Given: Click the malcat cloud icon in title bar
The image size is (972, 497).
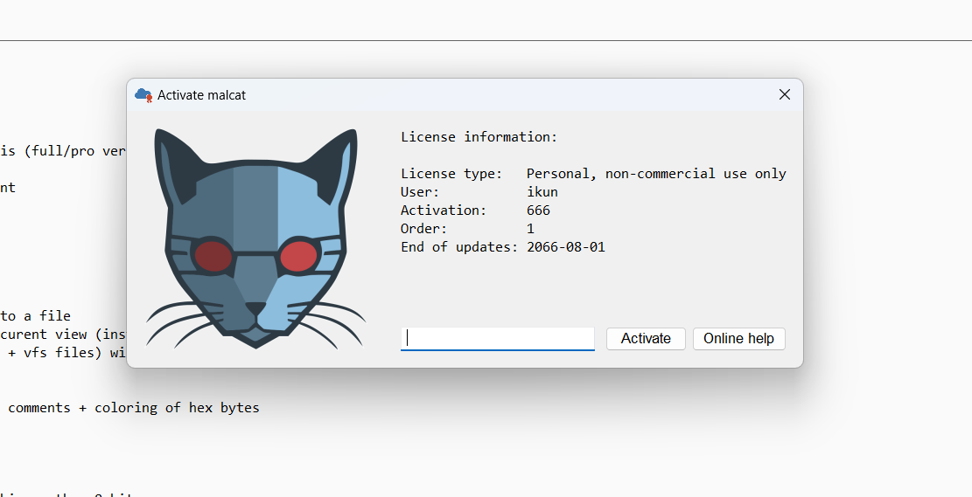Looking at the screenshot, I should point(143,94).
